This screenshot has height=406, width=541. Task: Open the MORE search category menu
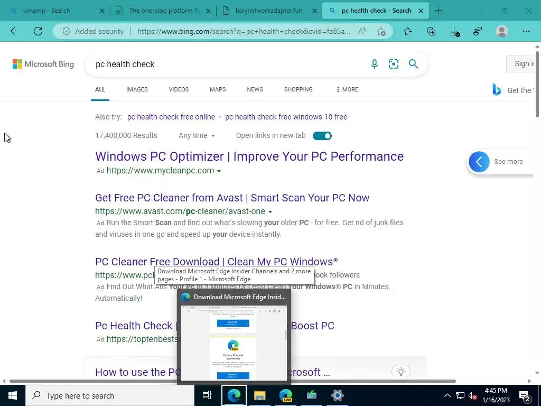[x=347, y=89]
